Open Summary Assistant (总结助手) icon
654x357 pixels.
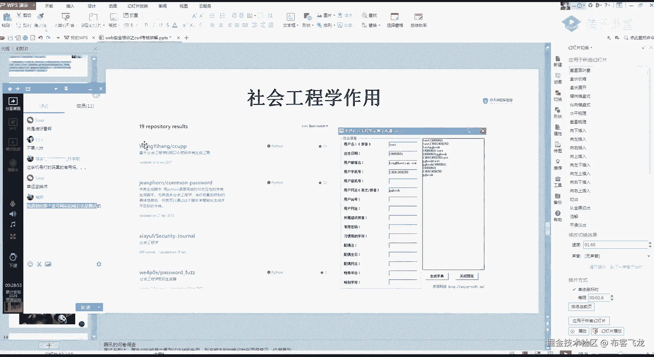click(418, 17)
